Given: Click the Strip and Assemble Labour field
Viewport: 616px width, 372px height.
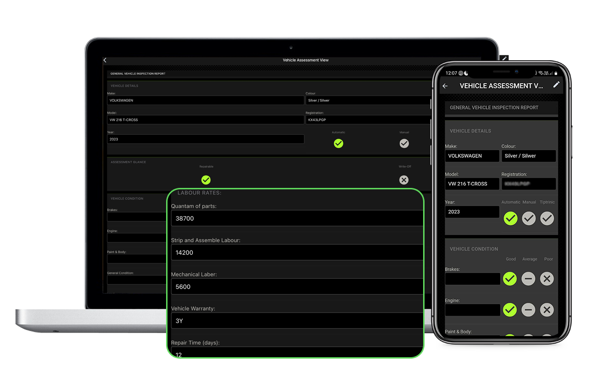Looking at the screenshot, I should (297, 252).
